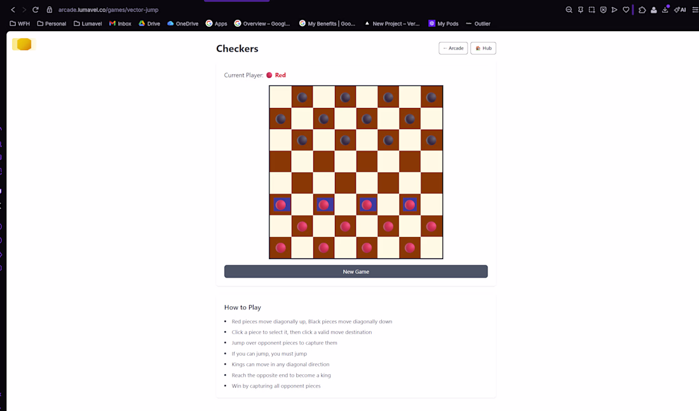Click empty dark square in fourth row, first column

coord(281,162)
